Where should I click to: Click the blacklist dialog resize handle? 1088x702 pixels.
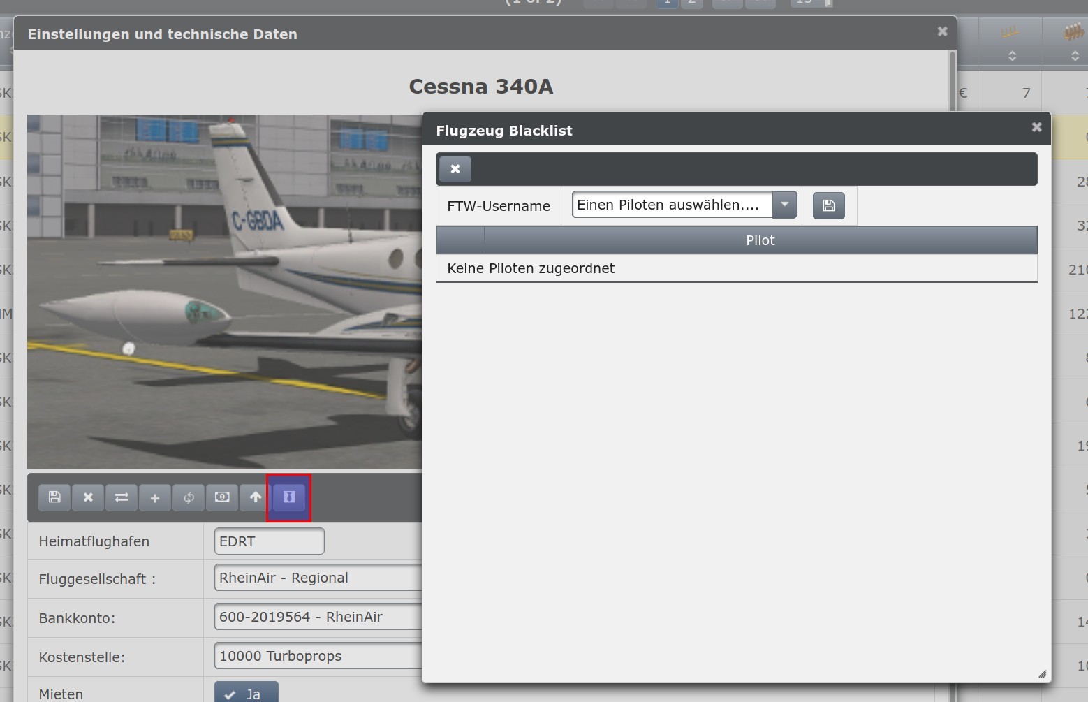click(1042, 674)
